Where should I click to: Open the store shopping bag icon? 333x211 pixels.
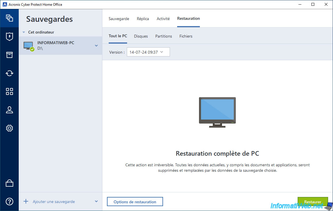9,183
